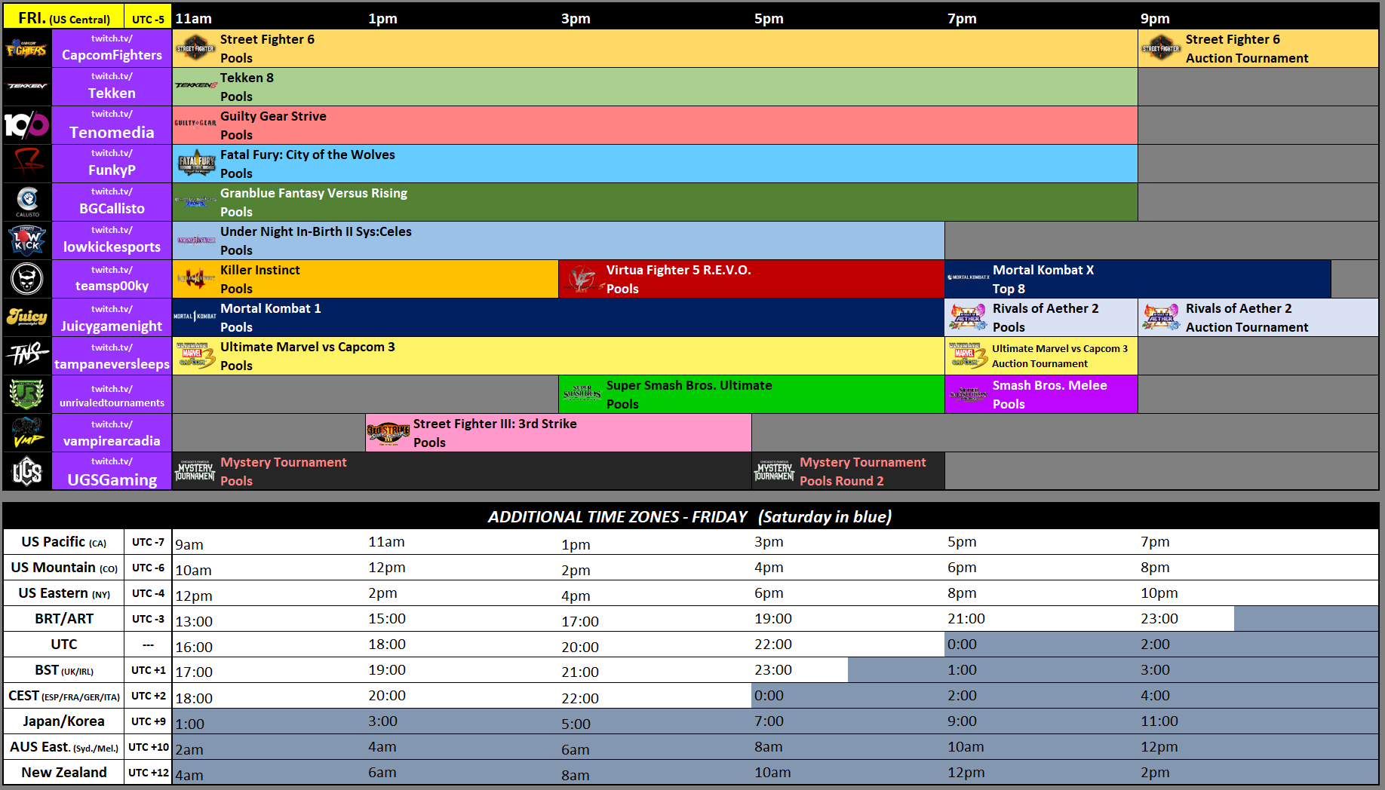Click the Street Fighter 6 game icon
The height and width of the screenshot is (790, 1385).
point(194,47)
